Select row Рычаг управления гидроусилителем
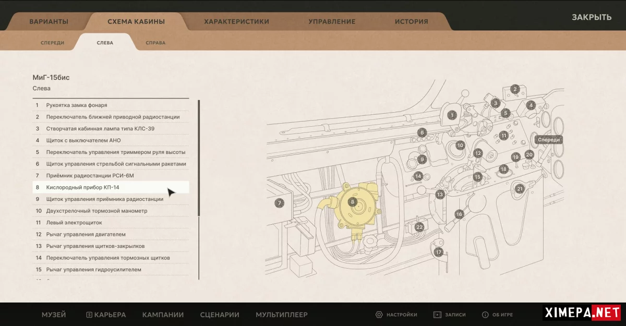The height and width of the screenshot is (326, 626). (111, 270)
